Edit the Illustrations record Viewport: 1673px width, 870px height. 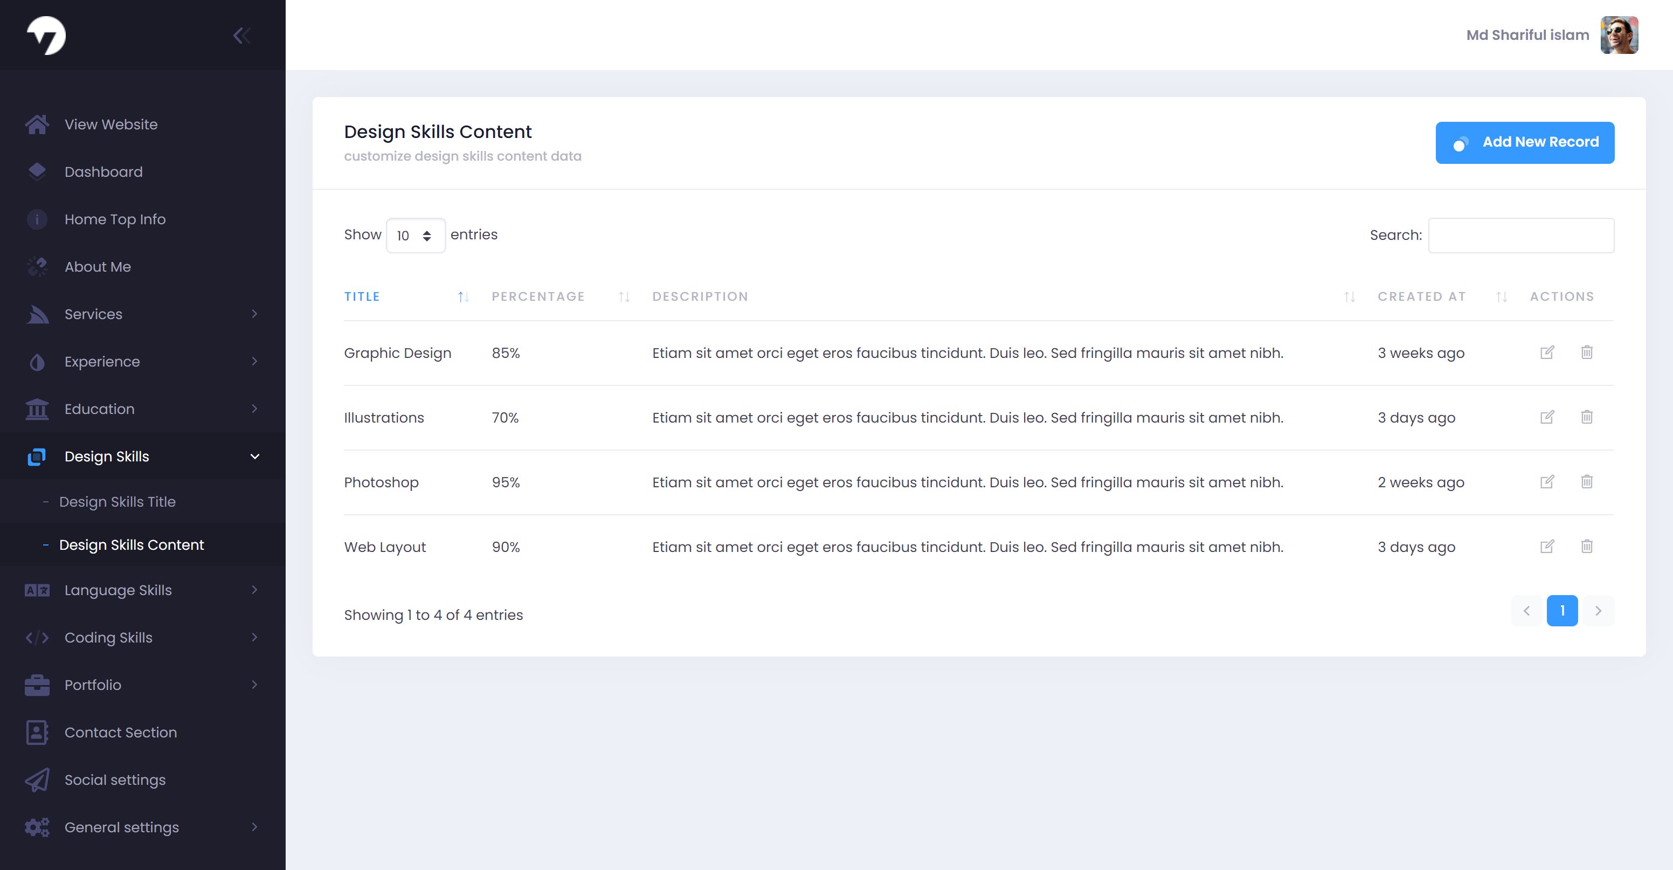pyautogui.click(x=1547, y=417)
